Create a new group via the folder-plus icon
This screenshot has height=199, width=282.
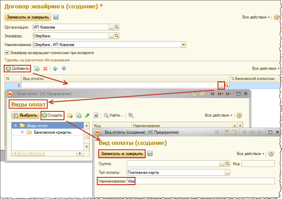coord(70,116)
